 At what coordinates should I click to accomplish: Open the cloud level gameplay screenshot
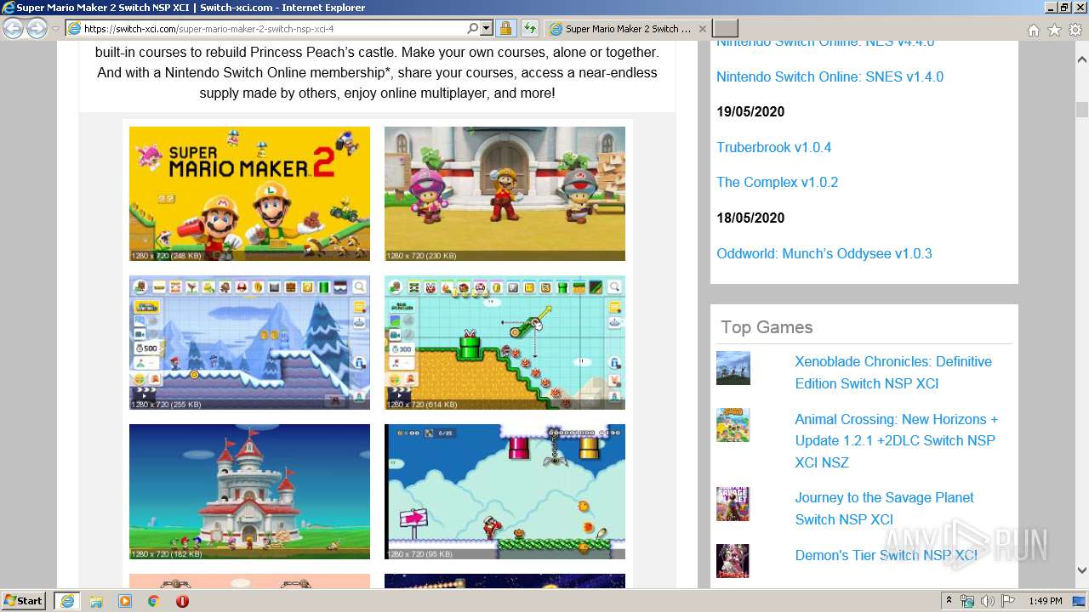coord(505,491)
